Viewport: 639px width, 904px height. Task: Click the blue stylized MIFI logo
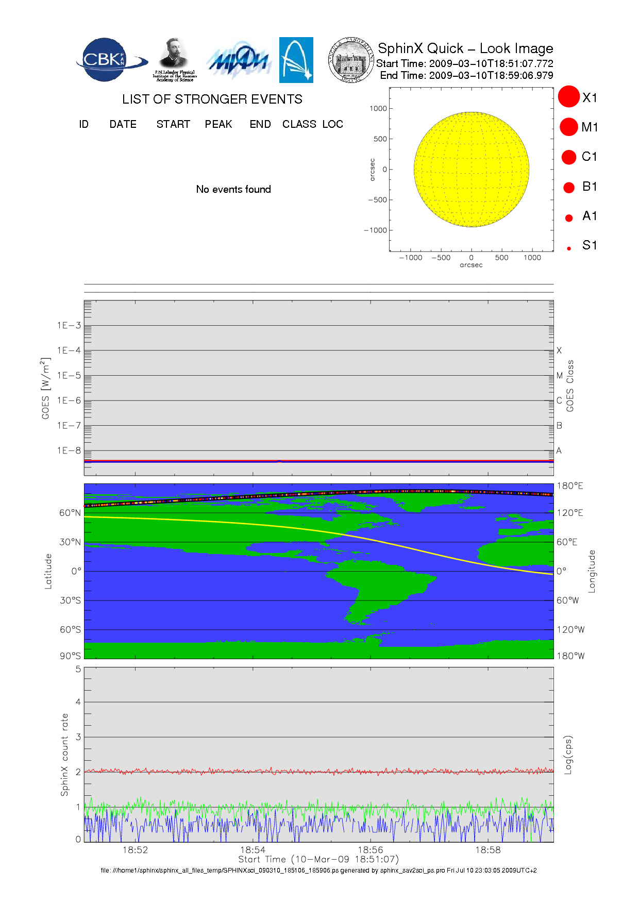pyautogui.click(x=239, y=61)
